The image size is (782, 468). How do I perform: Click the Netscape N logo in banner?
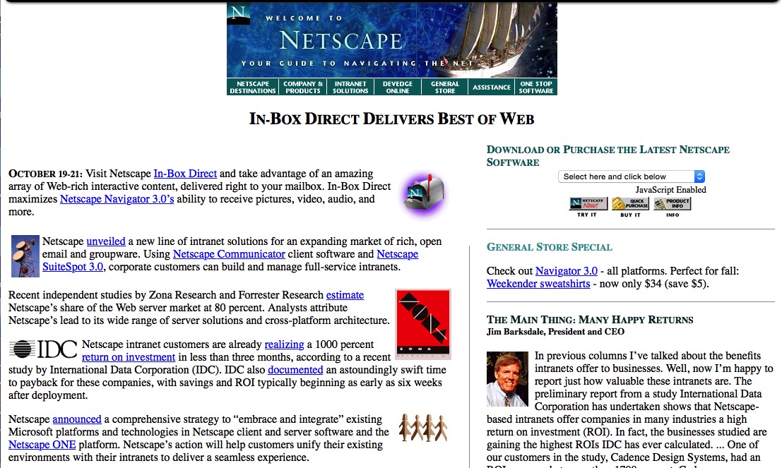tap(238, 13)
